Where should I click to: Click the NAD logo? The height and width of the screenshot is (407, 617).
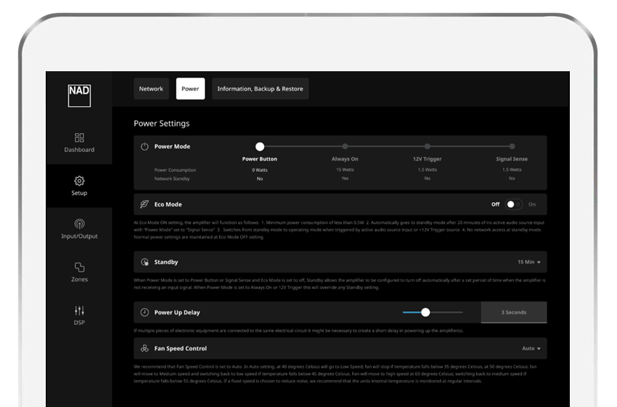(79, 95)
